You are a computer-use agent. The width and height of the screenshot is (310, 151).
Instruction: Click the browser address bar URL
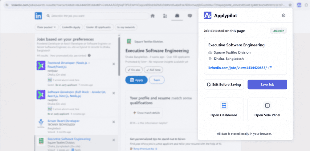click(x=149, y=5)
